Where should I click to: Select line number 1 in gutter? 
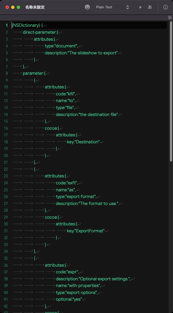click(x=7, y=25)
